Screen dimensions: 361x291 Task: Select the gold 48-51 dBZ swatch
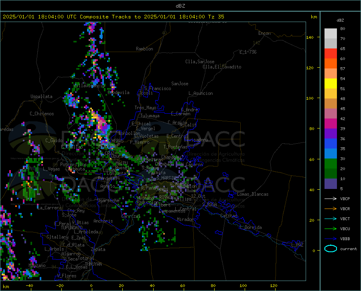click(x=331, y=94)
